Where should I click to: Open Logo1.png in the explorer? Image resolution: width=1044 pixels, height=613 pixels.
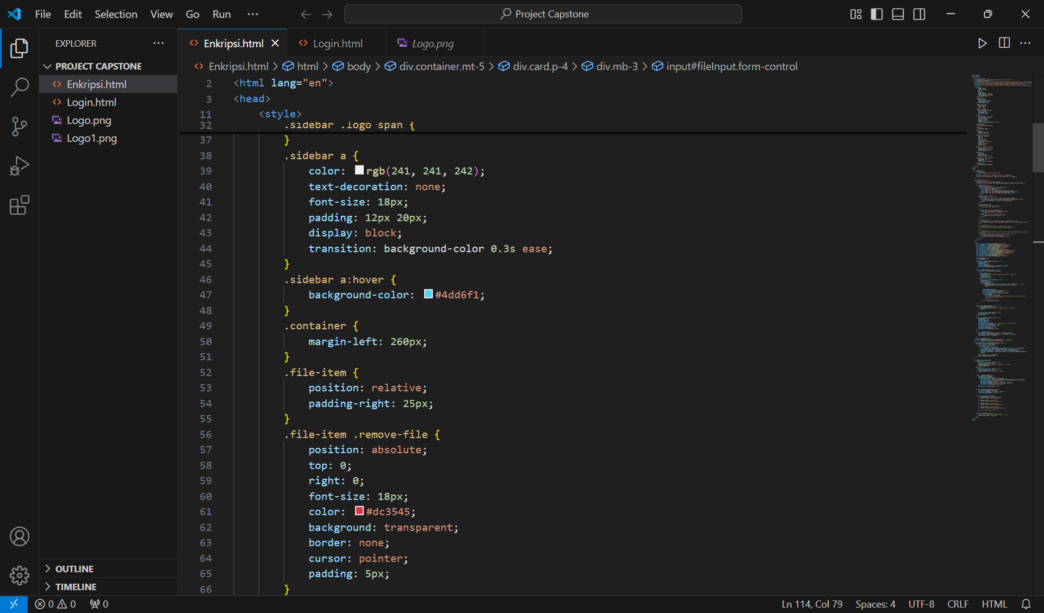pos(91,138)
